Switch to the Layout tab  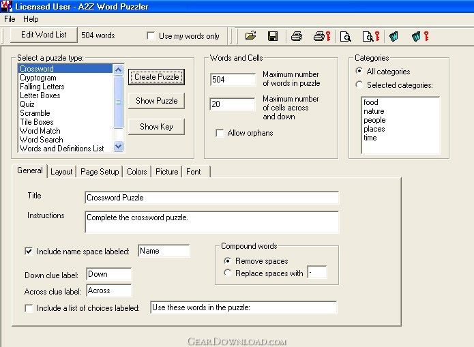pos(61,172)
